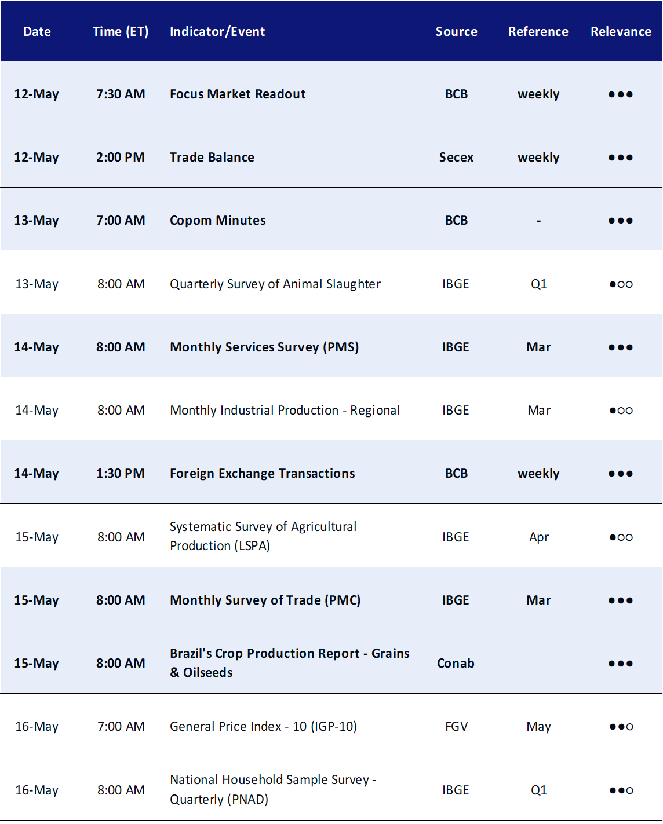Image resolution: width=663 pixels, height=824 pixels.
Task: Click the Focus Market Readout relevance dots
Action: [x=620, y=94]
